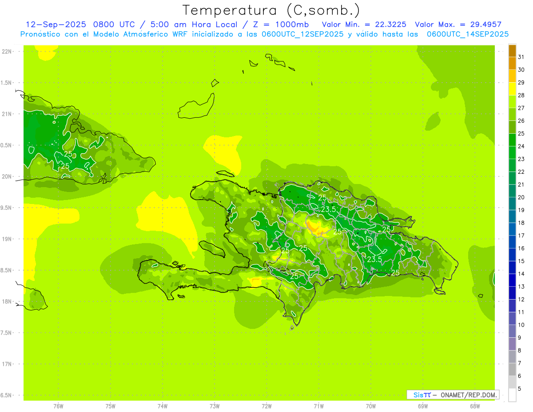Click the "22N" latitude axis label
The width and height of the screenshot is (533, 412).
click(x=8, y=52)
